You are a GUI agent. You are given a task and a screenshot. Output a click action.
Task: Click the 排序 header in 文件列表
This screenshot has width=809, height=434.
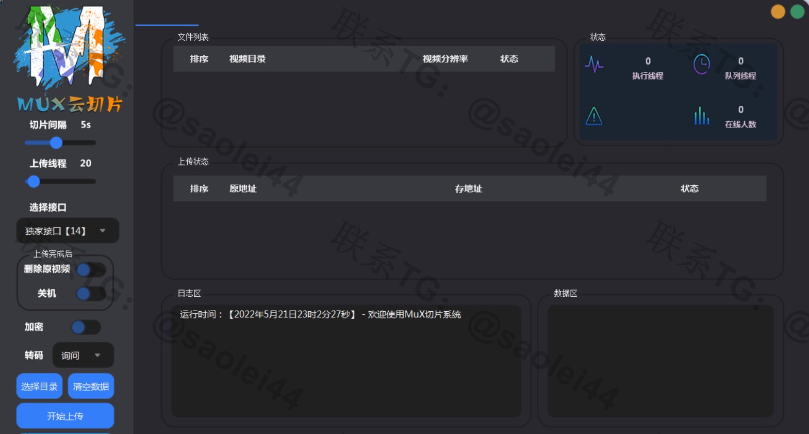click(199, 59)
